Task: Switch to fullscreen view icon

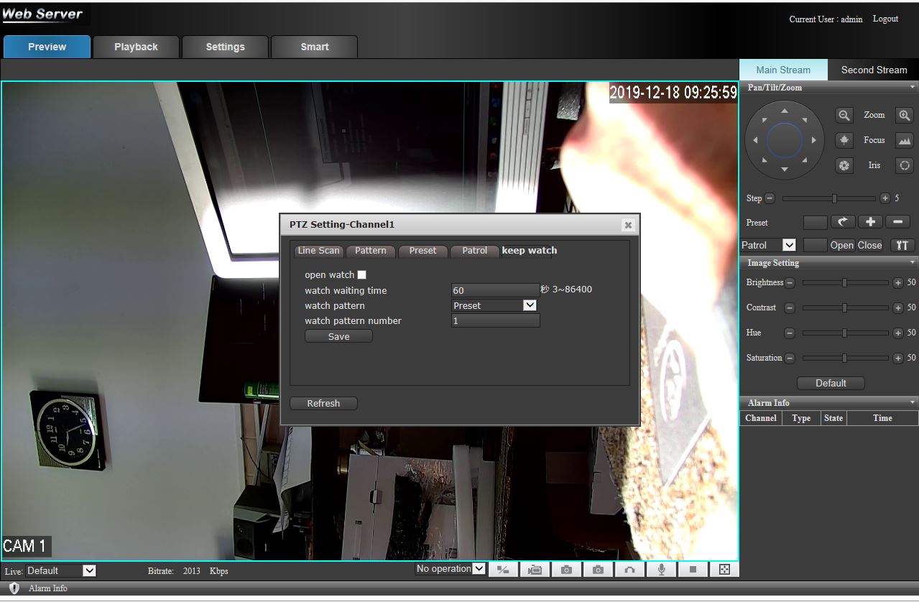Action: tap(724, 570)
